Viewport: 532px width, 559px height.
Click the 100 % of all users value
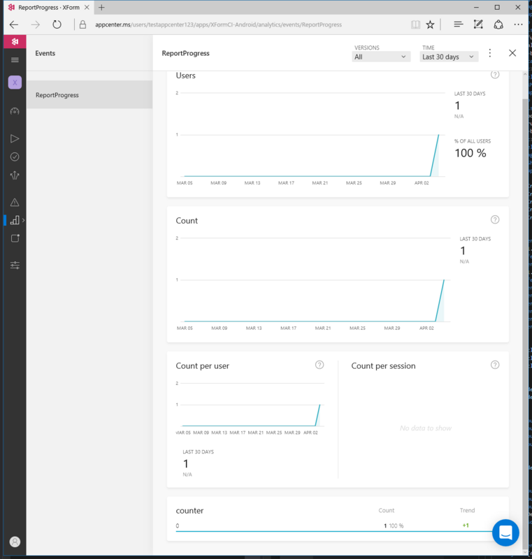point(470,153)
